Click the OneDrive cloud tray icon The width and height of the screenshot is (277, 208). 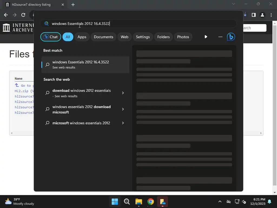[229, 201]
